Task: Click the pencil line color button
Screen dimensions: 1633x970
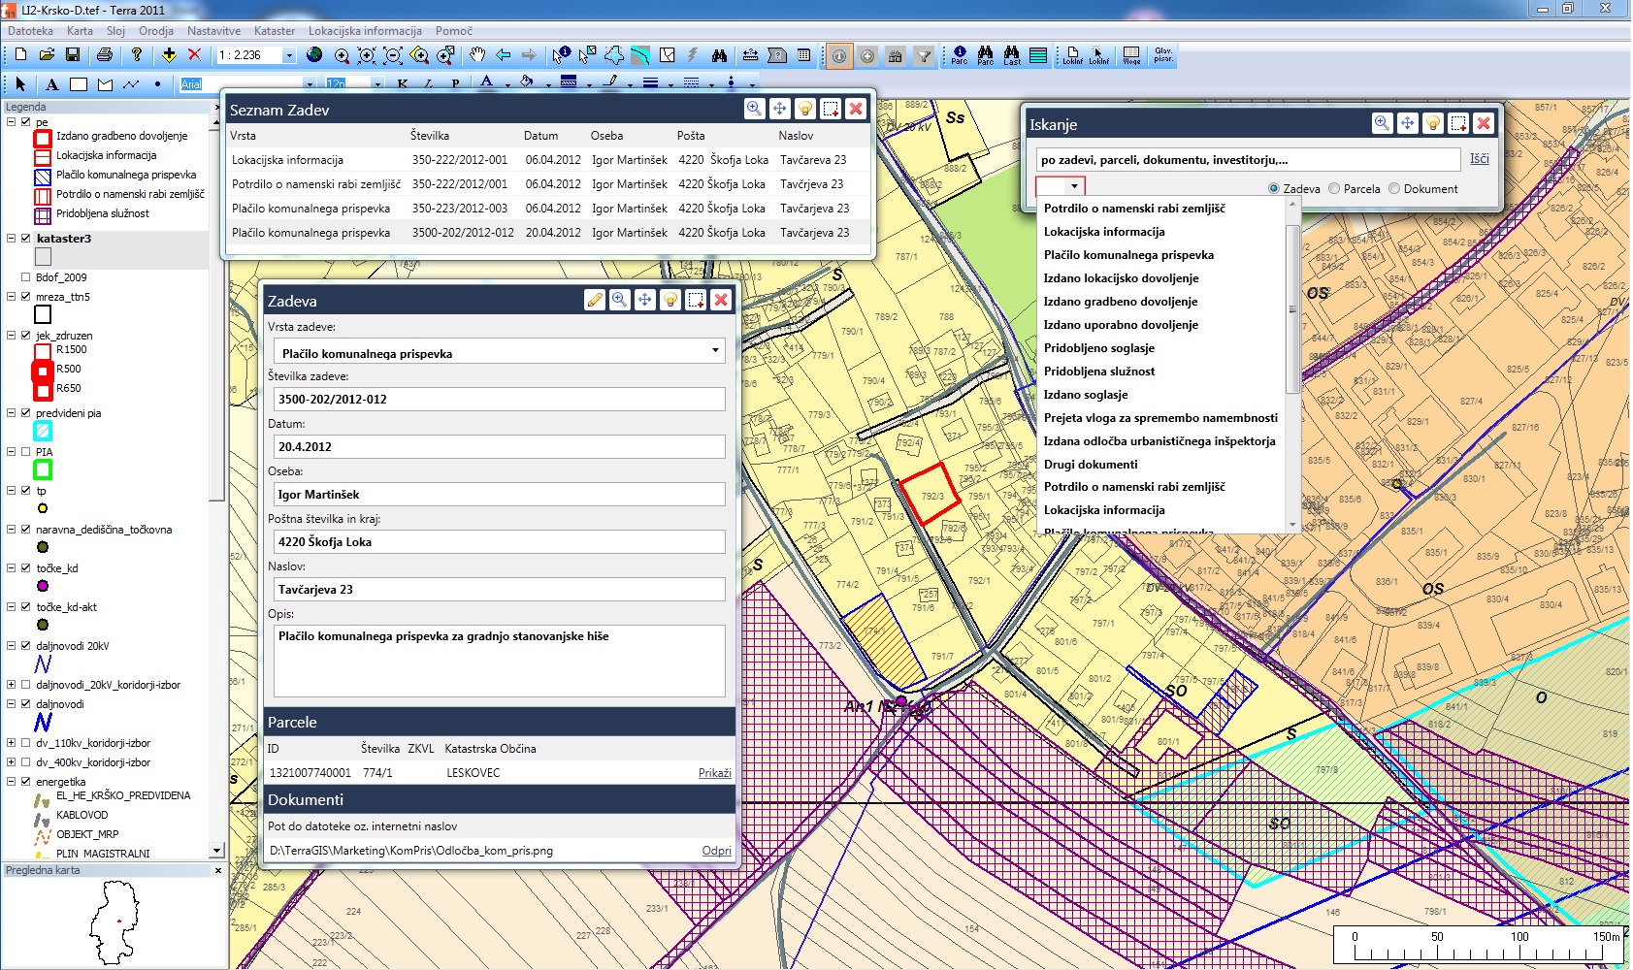Action: 610,83
